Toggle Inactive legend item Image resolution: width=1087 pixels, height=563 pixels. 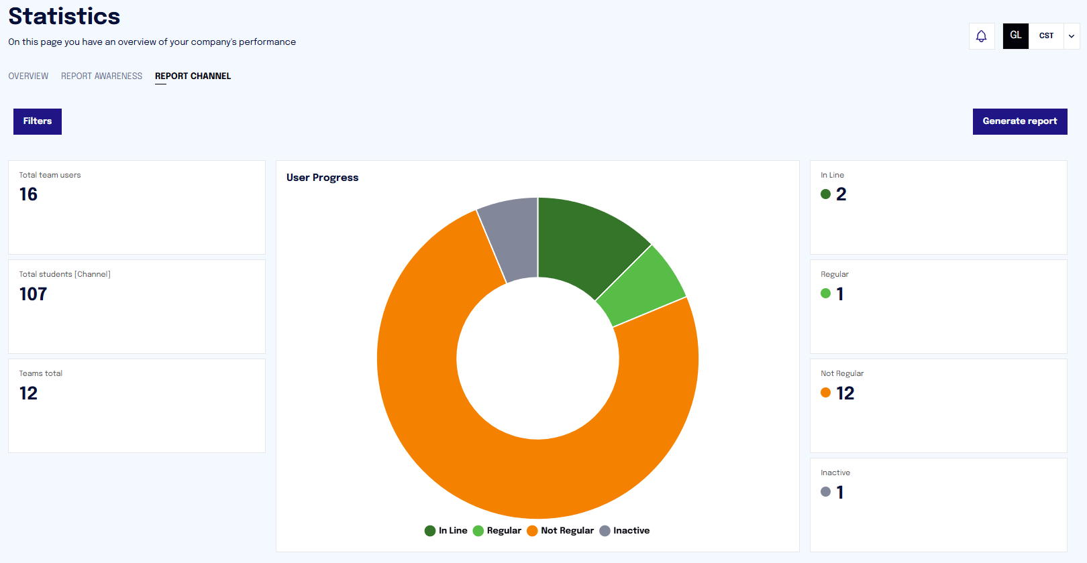coord(625,530)
